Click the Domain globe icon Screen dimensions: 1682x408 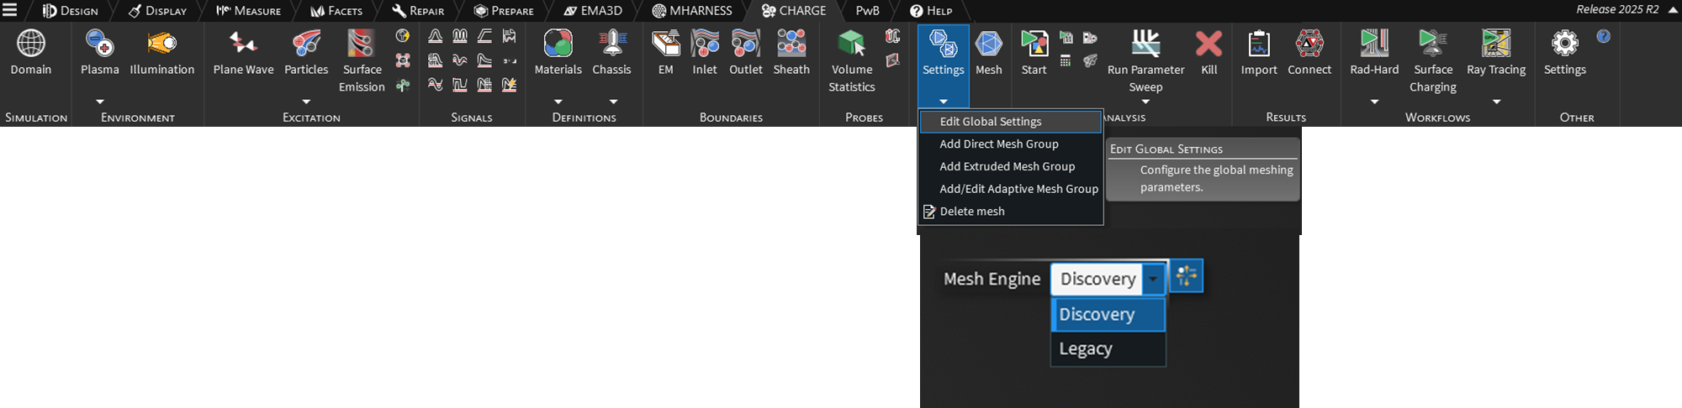[x=31, y=44]
